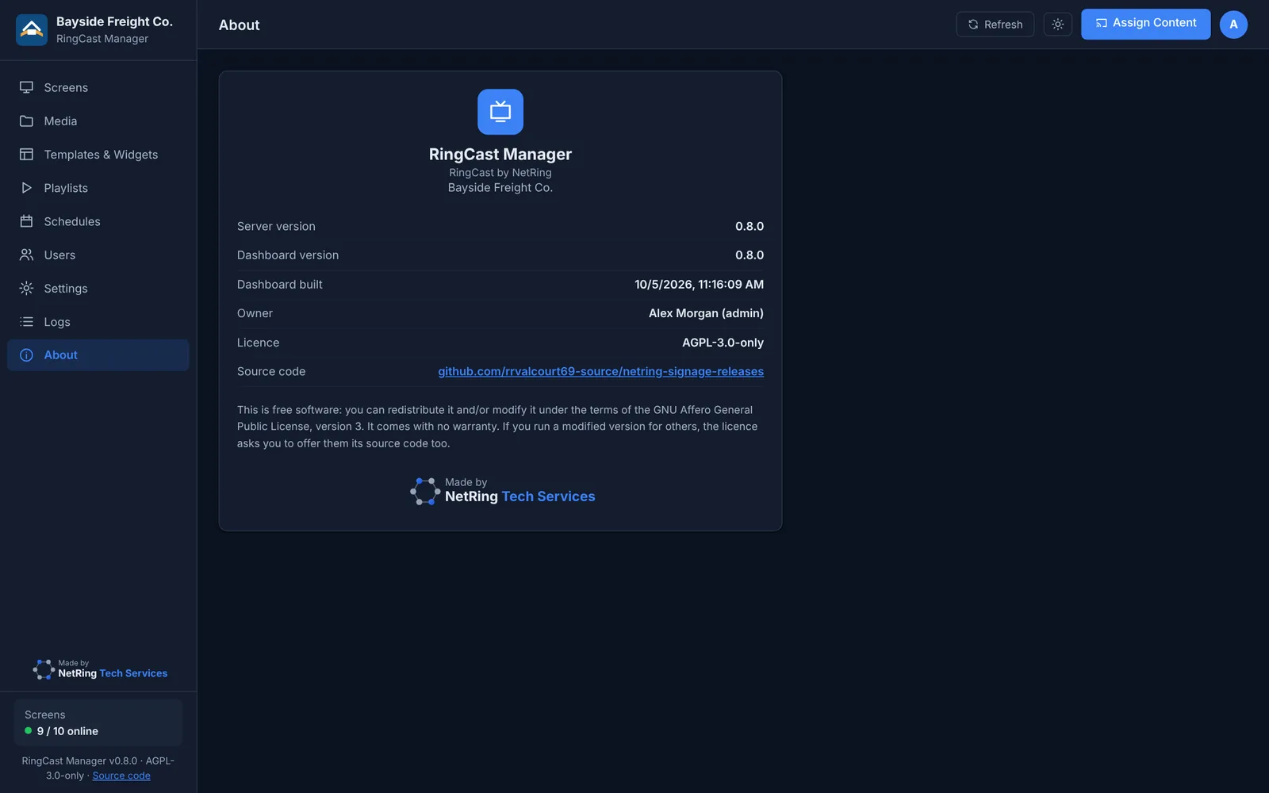The height and width of the screenshot is (793, 1269).
Task: Click the Screens 9 / 10 online status card
Action: [98, 722]
